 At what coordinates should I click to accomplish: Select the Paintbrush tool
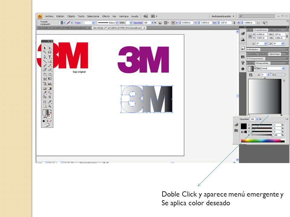pos(45,65)
